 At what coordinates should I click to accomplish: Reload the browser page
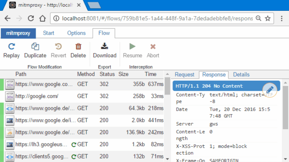pyautogui.click(x=31, y=18)
